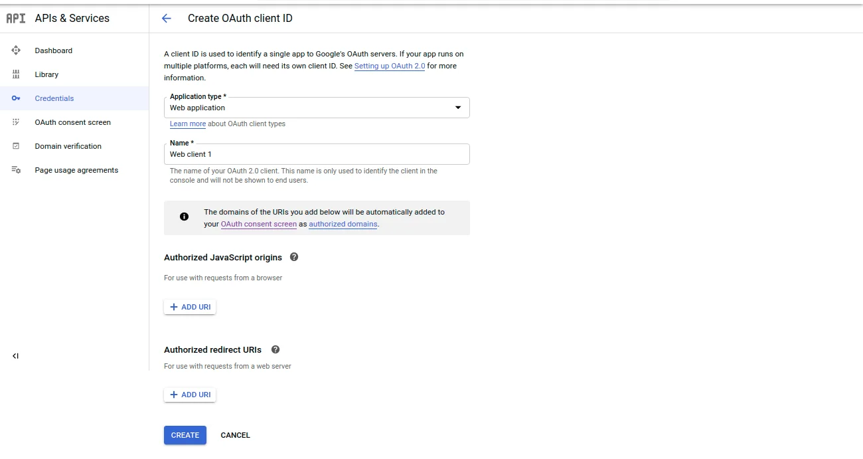The height and width of the screenshot is (459, 863).
Task: Open help for Authorized redirect URIs
Action: pos(275,349)
